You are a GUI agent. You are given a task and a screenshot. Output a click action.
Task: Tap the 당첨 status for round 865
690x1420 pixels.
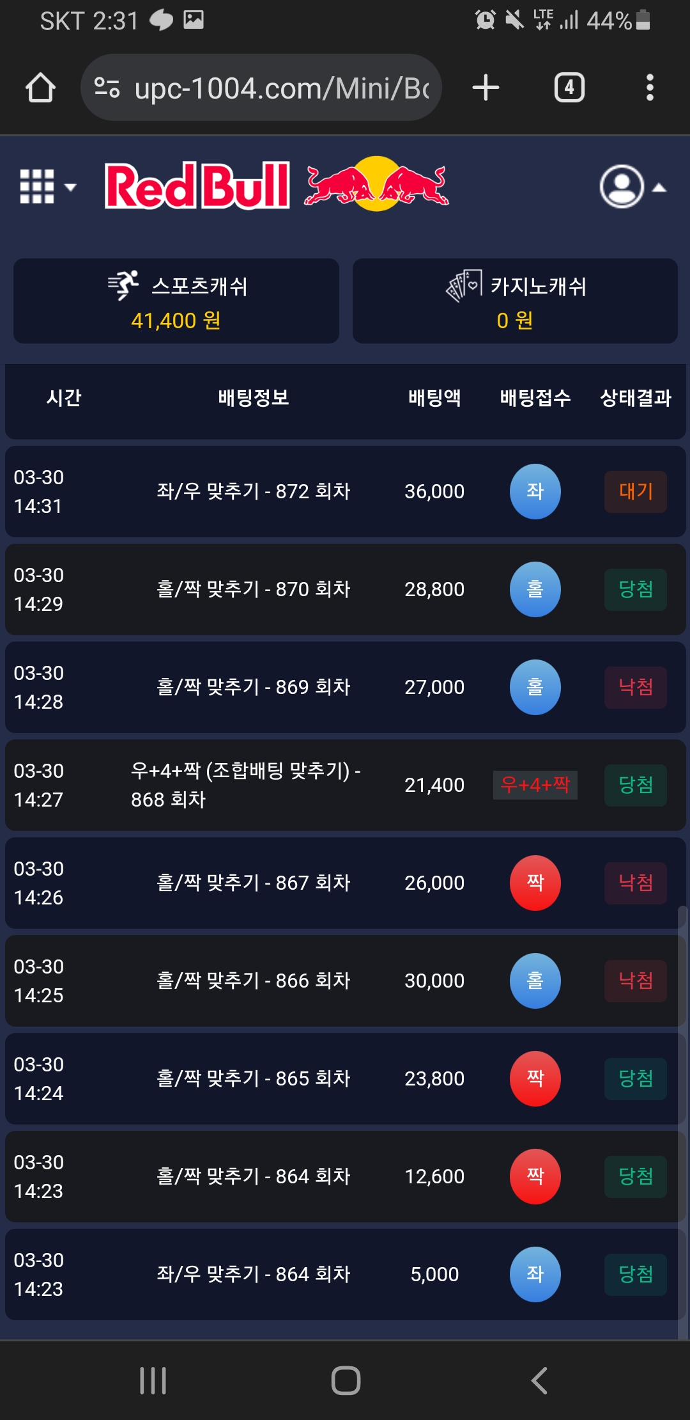click(x=635, y=1078)
